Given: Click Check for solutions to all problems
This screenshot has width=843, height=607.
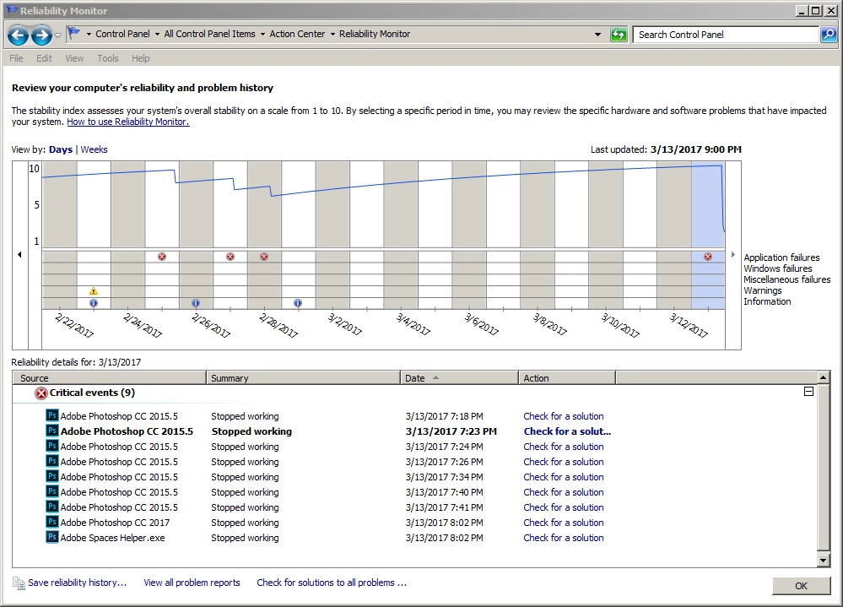Looking at the screenshot, I should tap(332, 583).
